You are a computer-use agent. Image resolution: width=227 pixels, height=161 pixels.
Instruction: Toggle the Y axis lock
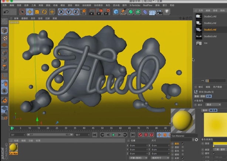click(x=68, y=12)
